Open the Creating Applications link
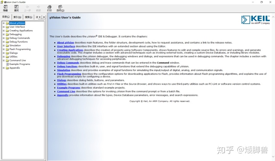The width and height of the screenshot is (275, 161). click(x=70, y=50)
